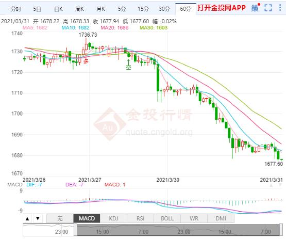Screen dimensions: 286x239
Task: Click the selected range area of the timeline navigator
Action: pos(178,230)
